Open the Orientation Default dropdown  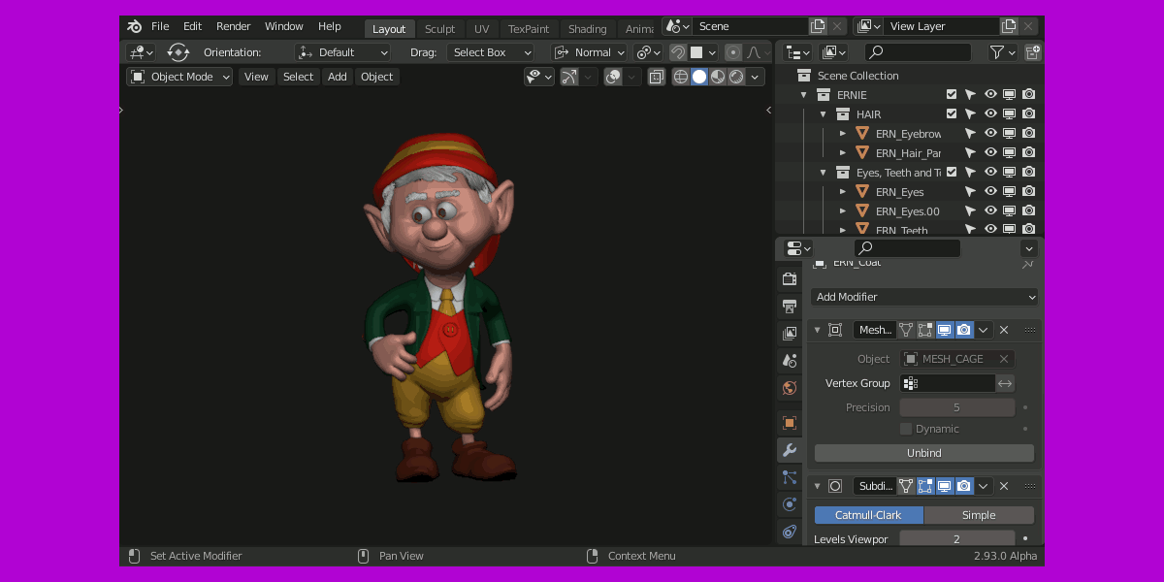coord(342,52)
